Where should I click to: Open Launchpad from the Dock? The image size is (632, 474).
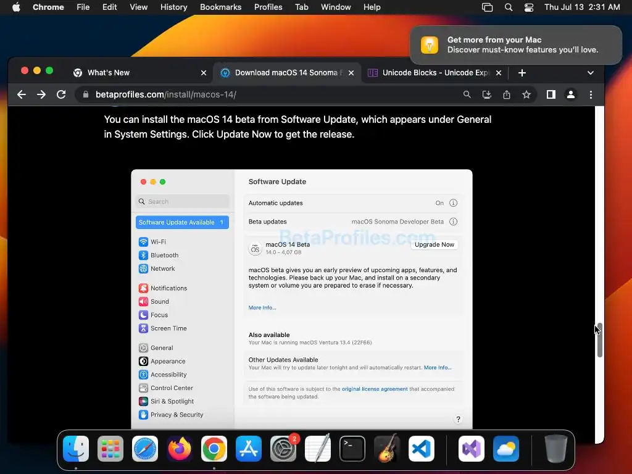point(110,449)
